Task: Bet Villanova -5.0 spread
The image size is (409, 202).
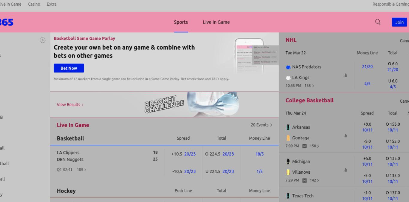Action: tap(367, 178)
